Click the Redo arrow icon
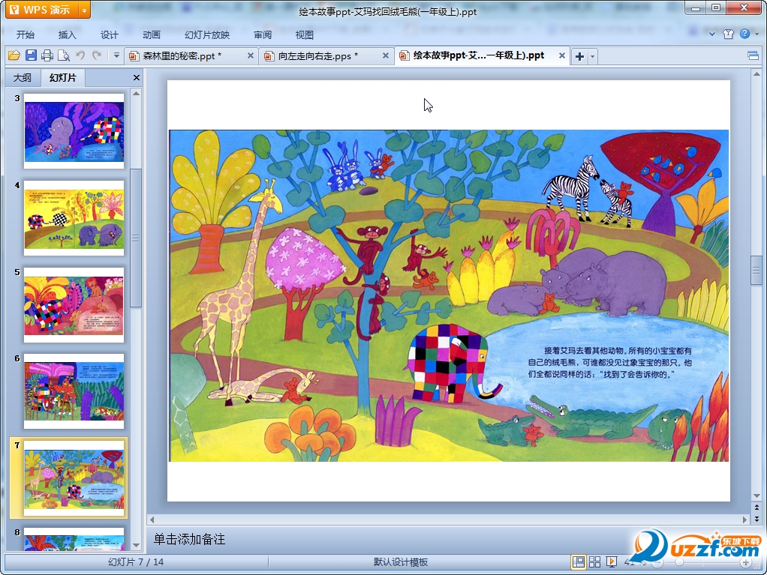 pyautogui.click(x=97, y=55)
